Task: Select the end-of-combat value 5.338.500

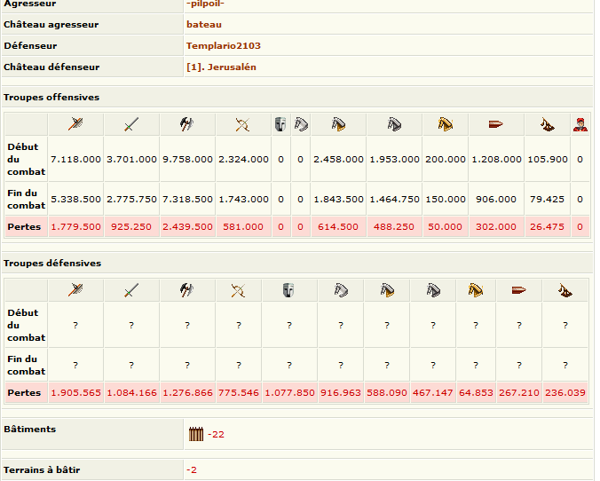Action: [75, 199]
